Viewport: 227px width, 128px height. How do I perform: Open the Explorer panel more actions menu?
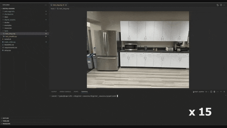(x=46, y=5)
